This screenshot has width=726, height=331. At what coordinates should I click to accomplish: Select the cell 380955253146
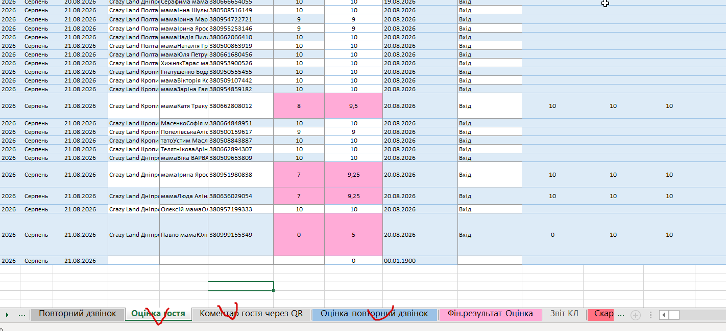[x=240, y=29]
